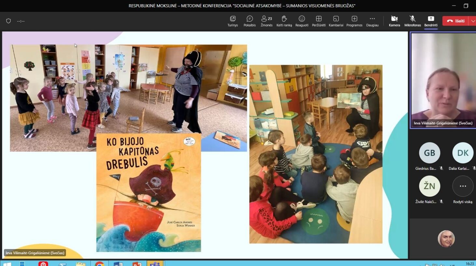Open Google Chrome from the taskbar
The height and width of the screenshot is (266, 476).
(99, 264)
